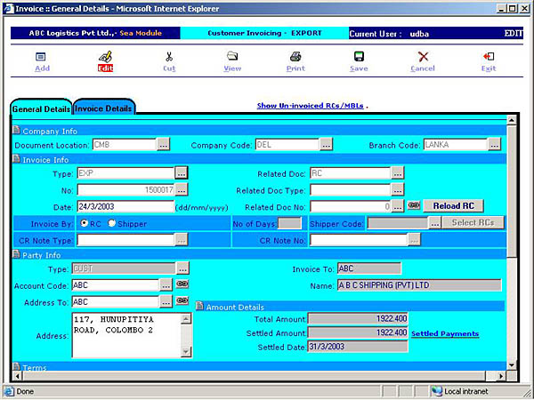Click the Address To input field
Image resolution: width=534 pixels, height=400 pixels.
(116, 301)
